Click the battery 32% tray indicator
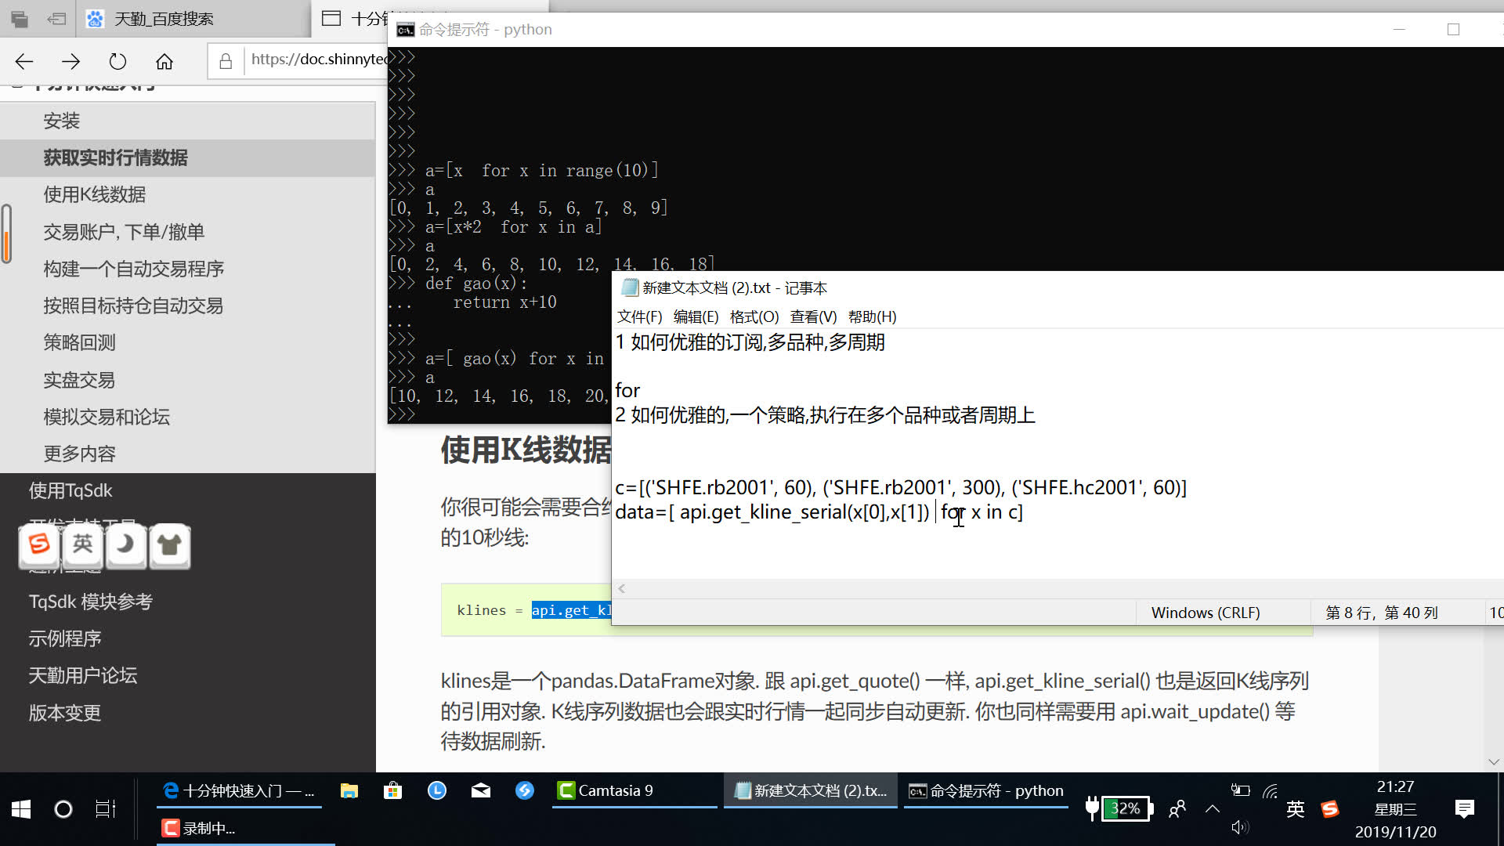Viewport: 1504px width, 846px height. [x=1119, y=808]
